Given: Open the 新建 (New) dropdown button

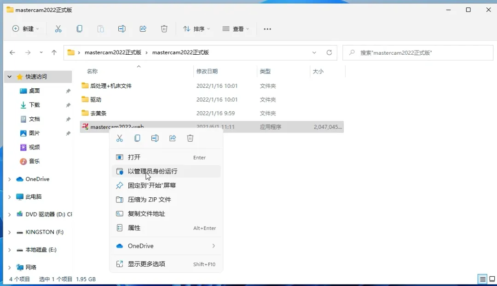Looking at the screenshot, I should [x=26, y=29].
